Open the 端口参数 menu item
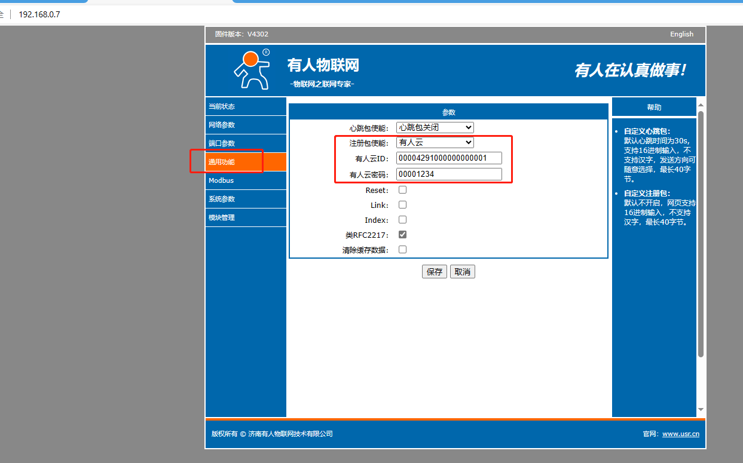The image size is (743, 463). tap(246, 143)
